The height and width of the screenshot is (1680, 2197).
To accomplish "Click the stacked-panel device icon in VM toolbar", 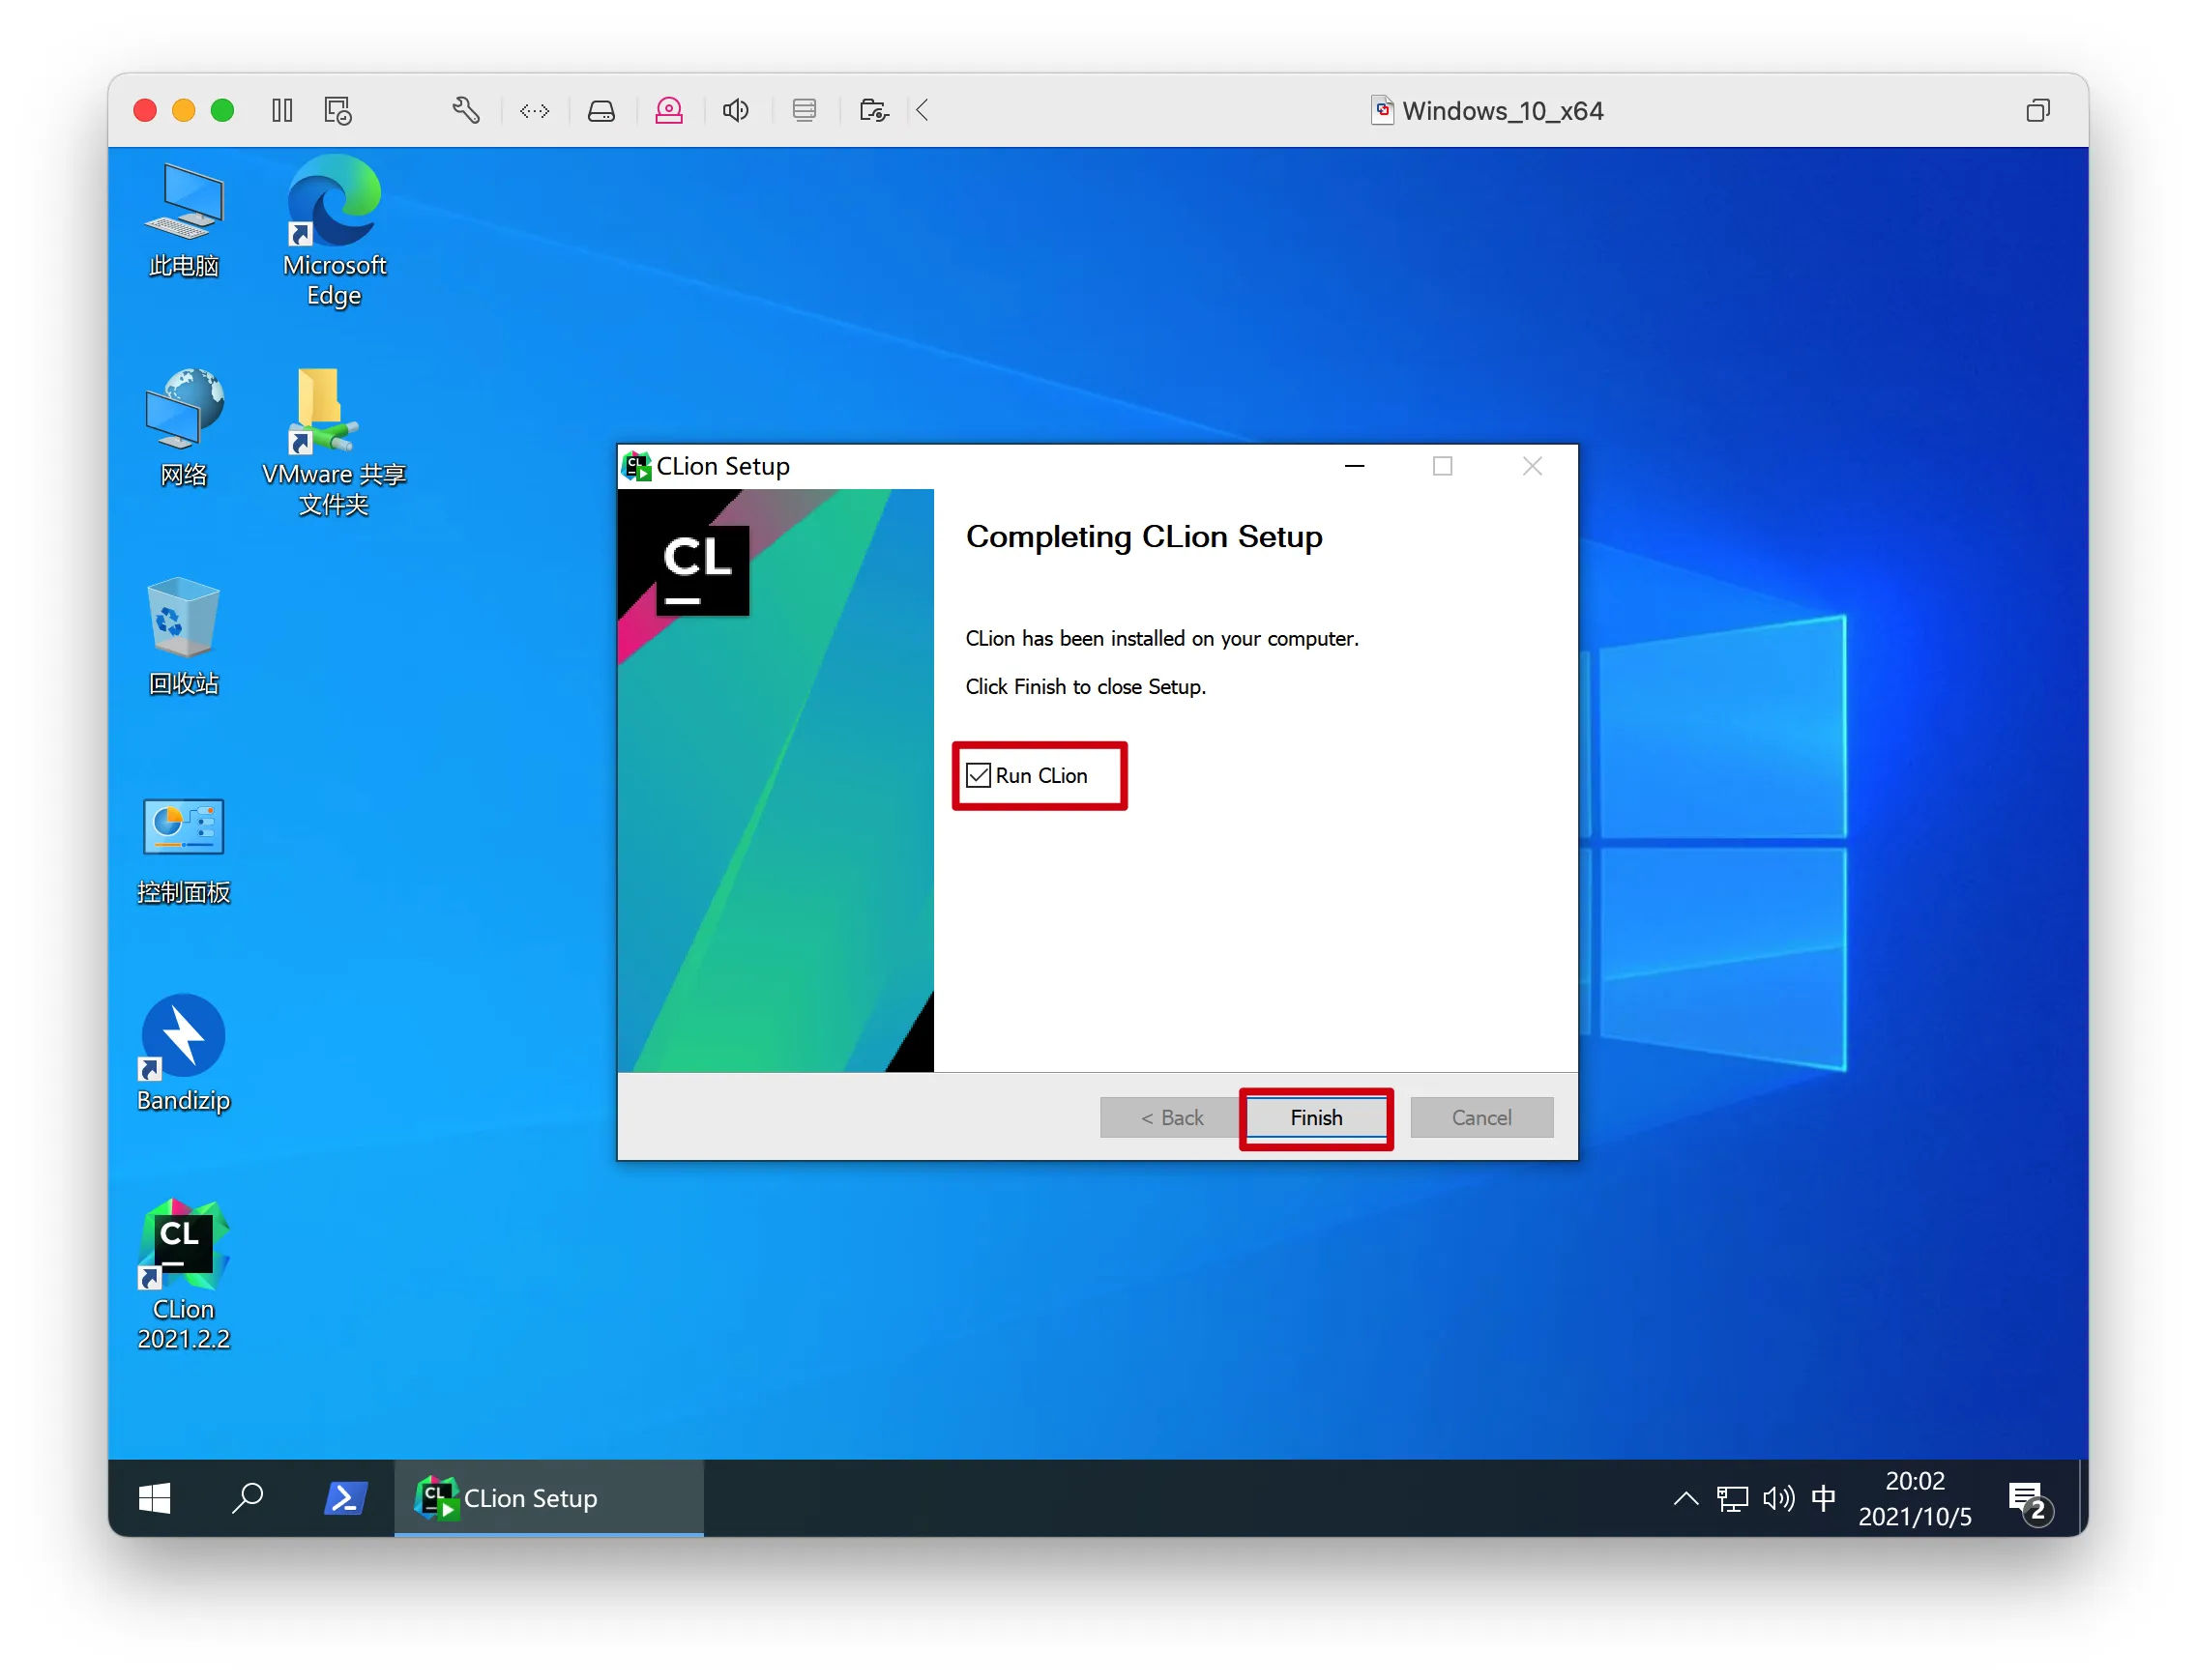I will click(804, 110).
